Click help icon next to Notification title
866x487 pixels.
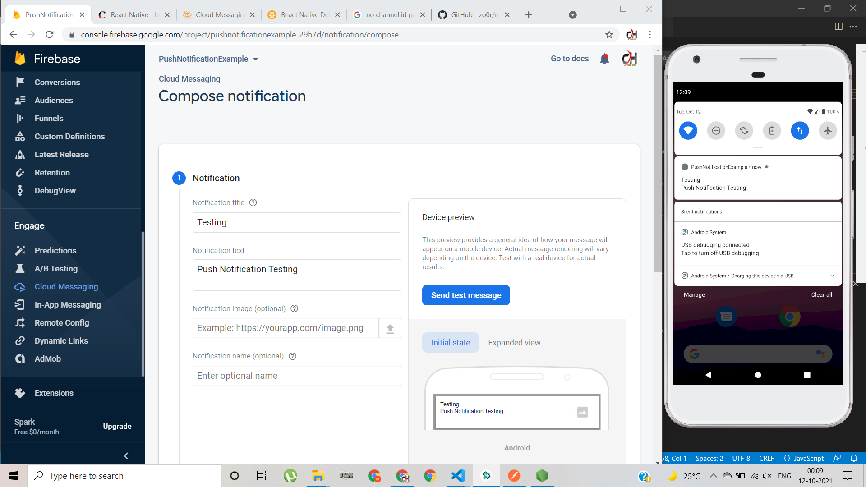click(x=253, y=203)
